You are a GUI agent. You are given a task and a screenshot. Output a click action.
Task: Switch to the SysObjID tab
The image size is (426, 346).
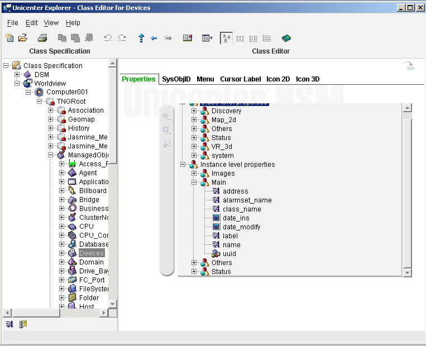click(176, 79)
